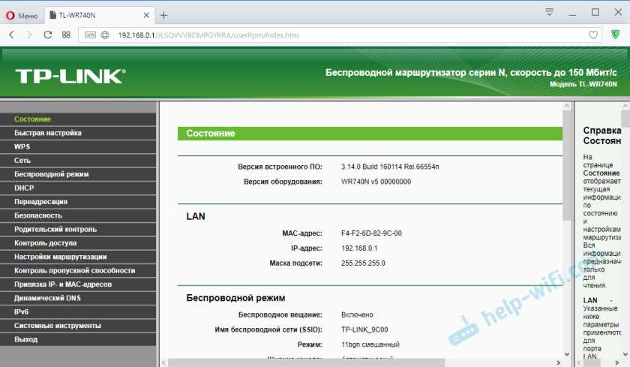Screen dimensions: 630x367
Task: Select hardware version WR740N v5 00000000
Action: tap(376, 182)
